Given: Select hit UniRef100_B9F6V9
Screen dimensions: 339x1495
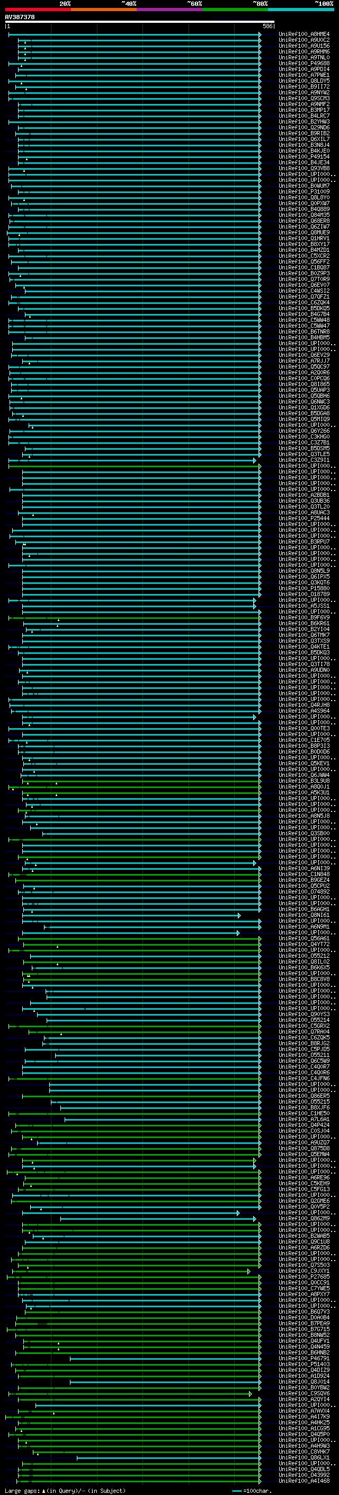Looking at the screenshot, I should (x=304, y=617).
